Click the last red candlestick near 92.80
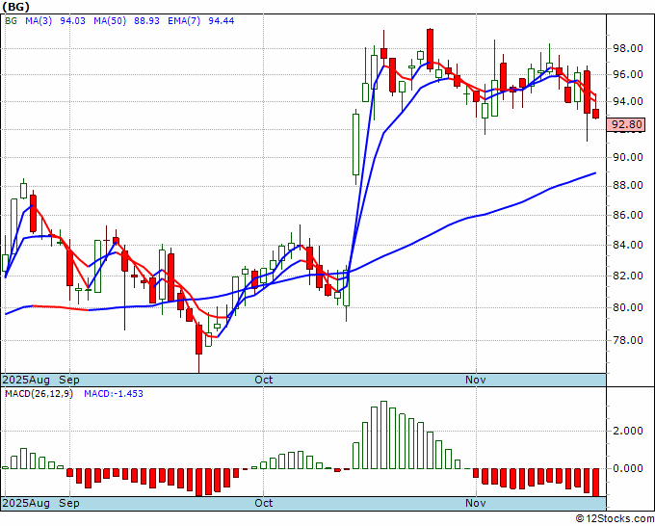The width and height of the screenshot is (655, 526). tap(595, 114)
